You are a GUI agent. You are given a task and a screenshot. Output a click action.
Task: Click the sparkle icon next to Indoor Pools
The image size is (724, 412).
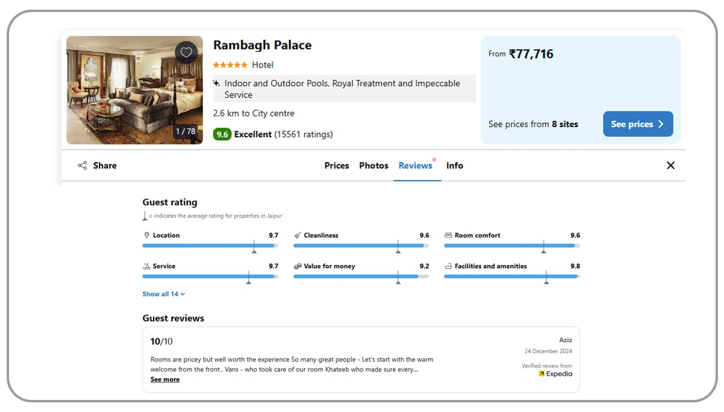tap(216, 84)
